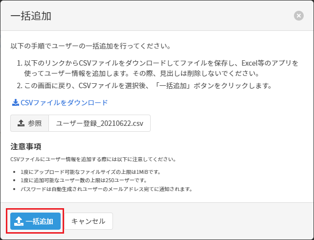The height and width of the screenshot is (240, 314).
Task: Click the download arrow icon beside the CSV link
Action: point(15,103)
